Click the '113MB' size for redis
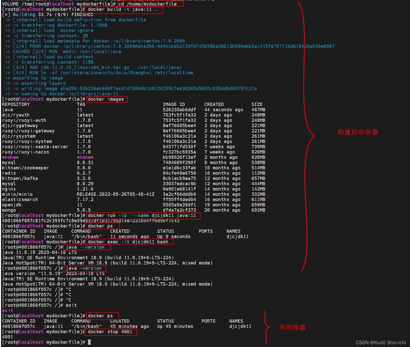 point(258,173)
